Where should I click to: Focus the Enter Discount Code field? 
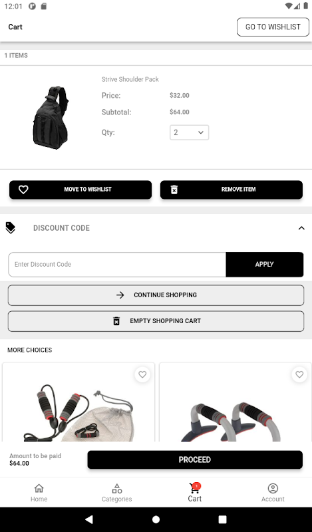(117, 264)
